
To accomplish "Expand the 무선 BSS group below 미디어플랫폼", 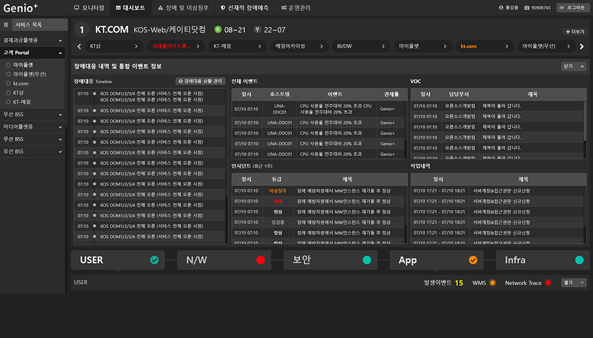I will click(x=33, y=139).
